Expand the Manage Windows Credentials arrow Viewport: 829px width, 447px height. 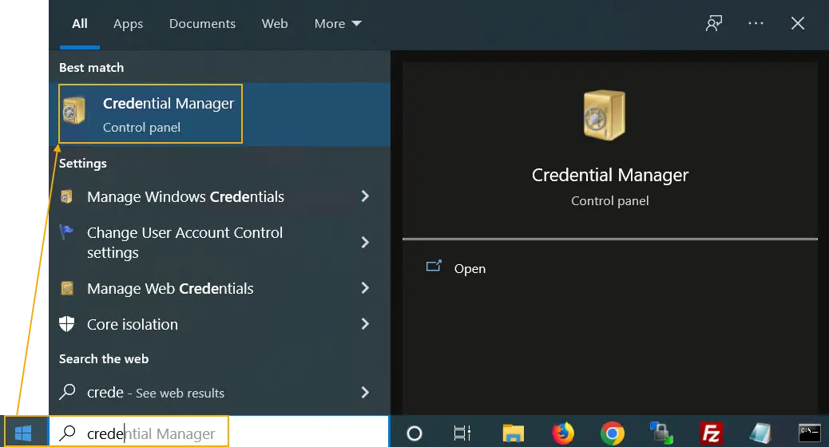[x=365, y=196]
